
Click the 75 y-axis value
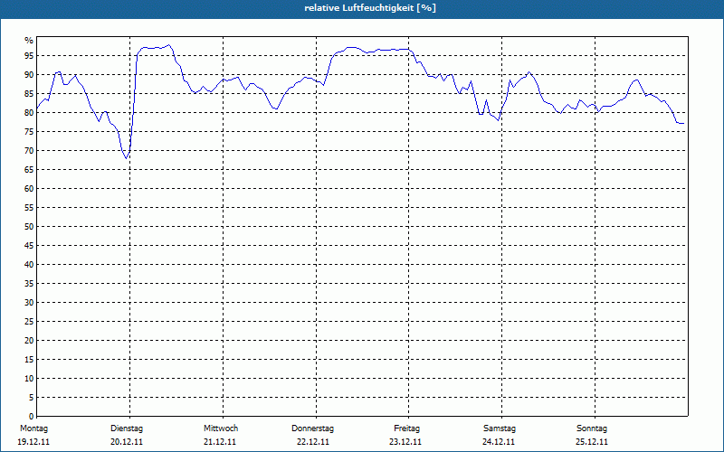pyautogui.click(x=29, y=131)
